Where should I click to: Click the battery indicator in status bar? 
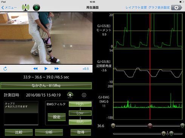[182, 2]
